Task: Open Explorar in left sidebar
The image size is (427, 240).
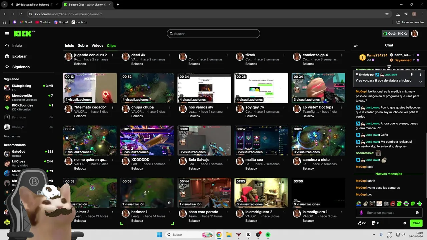Action: tap(16, 56)
